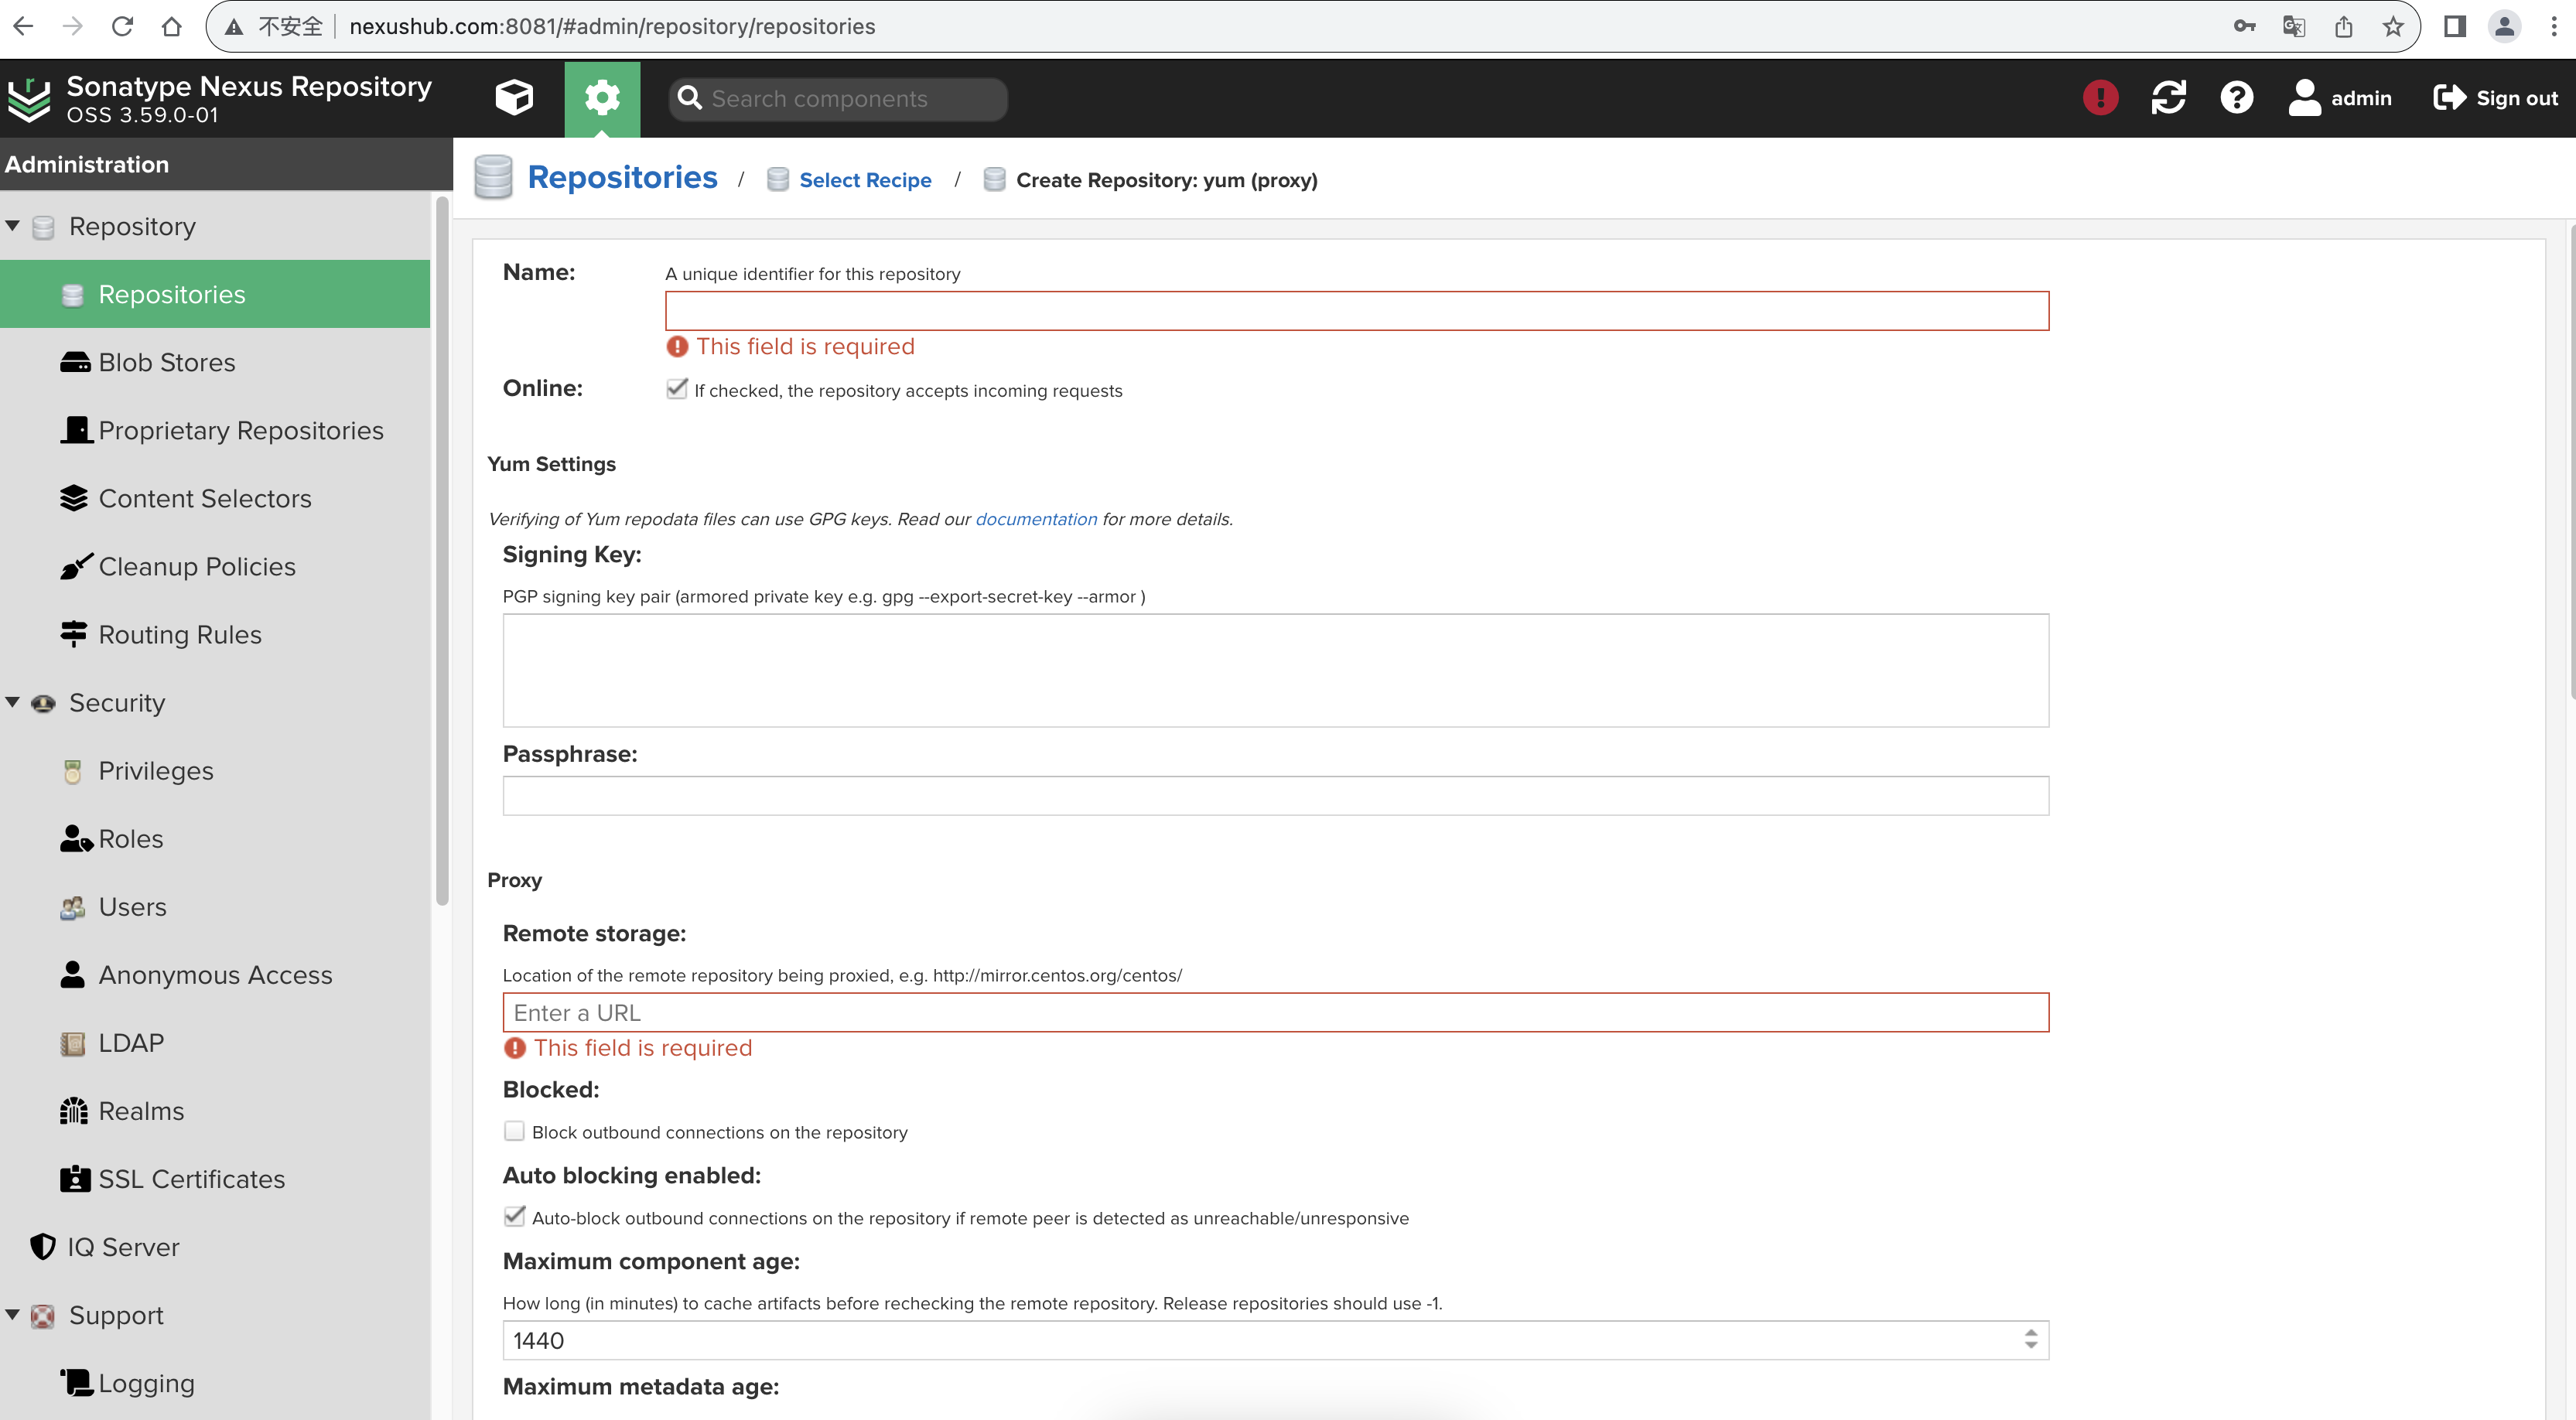
Task: Collapse the Security tree node
Action: pyautogui.click(x=13, y=702)
